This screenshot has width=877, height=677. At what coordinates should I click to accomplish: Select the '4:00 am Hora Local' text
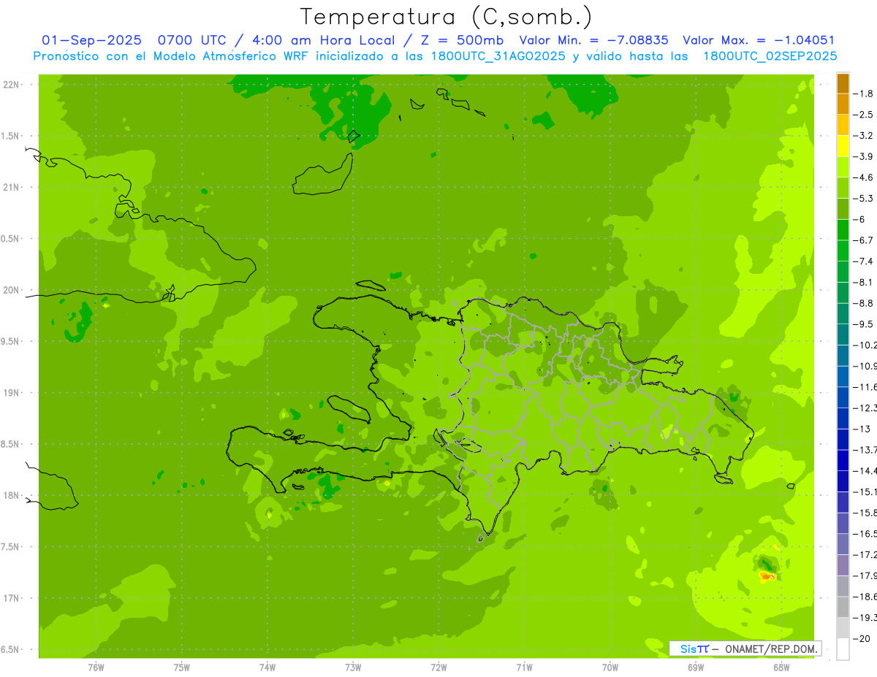pyautogui.click(x=322, y=41)
